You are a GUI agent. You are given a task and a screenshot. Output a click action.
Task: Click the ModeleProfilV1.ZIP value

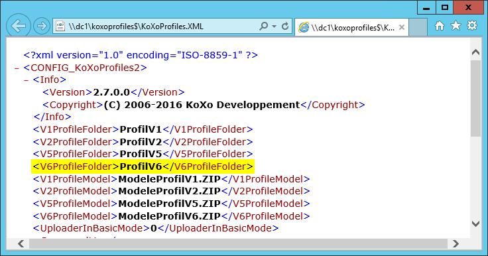(169, 179)
